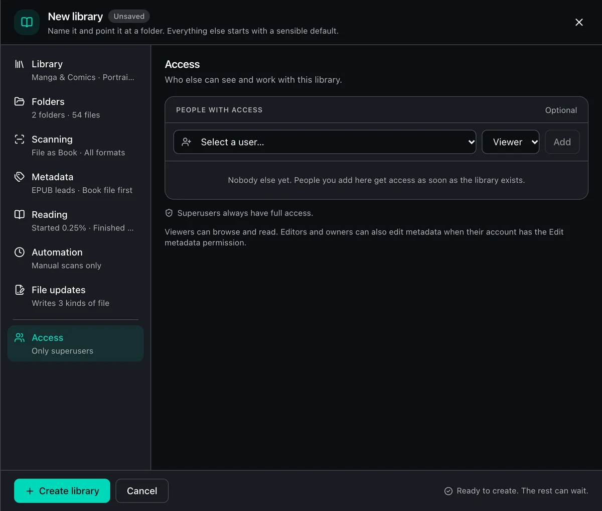The image size is (602, 511).
Task: Select the Access section
Action: coord(76,343)
